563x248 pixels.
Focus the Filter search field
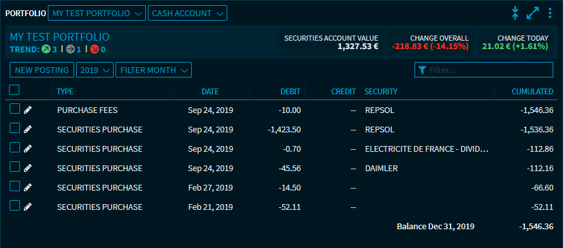click(x=484, y=70)
